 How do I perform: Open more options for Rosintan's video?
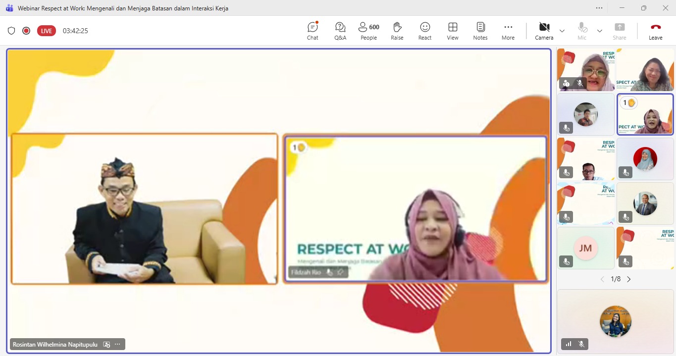(x=117, y=344)
